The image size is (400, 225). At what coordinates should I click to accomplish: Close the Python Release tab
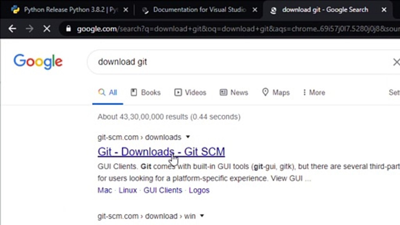coord(126,10)
